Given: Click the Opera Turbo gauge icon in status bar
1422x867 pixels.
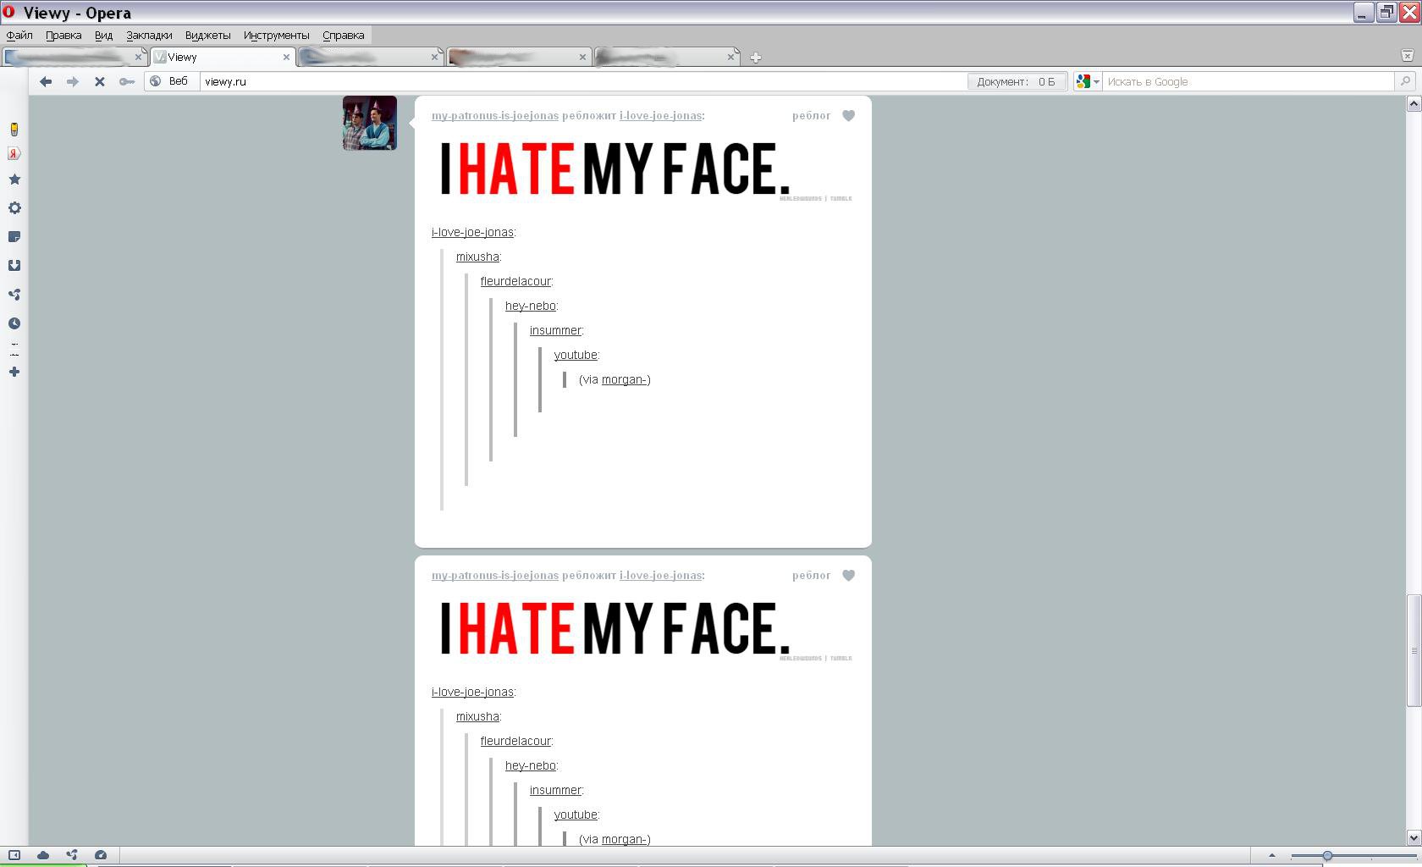Looking at the screenshot, I should point(101,855).
